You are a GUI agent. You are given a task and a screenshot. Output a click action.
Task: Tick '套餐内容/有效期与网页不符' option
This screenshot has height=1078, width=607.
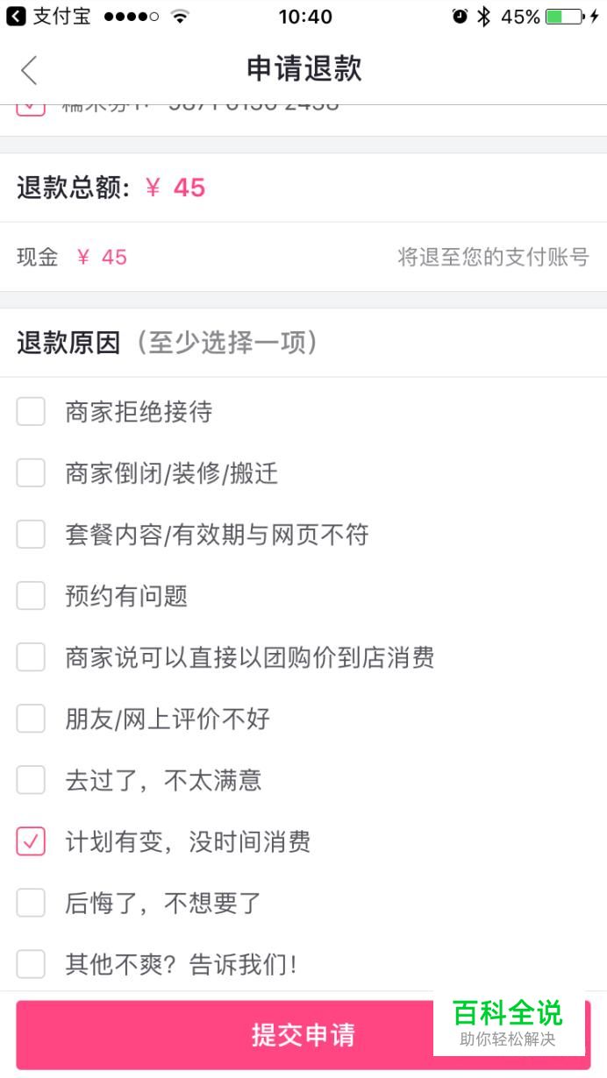pyautogui.click(x=31, y=535)
